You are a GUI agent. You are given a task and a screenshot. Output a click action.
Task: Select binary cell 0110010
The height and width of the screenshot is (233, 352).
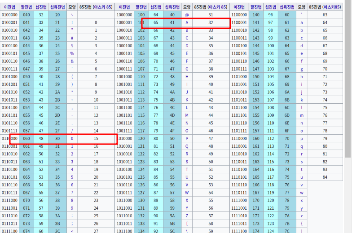click(x=9, y=154)
